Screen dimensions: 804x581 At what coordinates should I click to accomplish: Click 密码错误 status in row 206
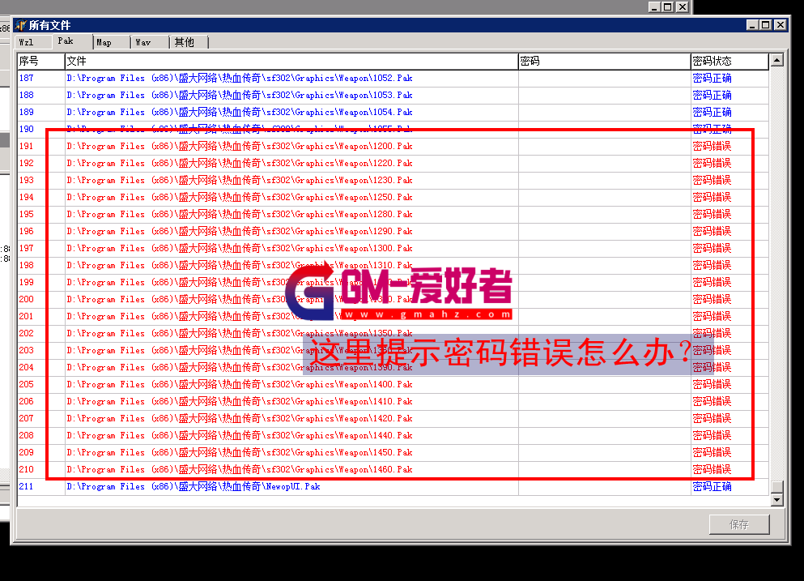pos(712,401)
